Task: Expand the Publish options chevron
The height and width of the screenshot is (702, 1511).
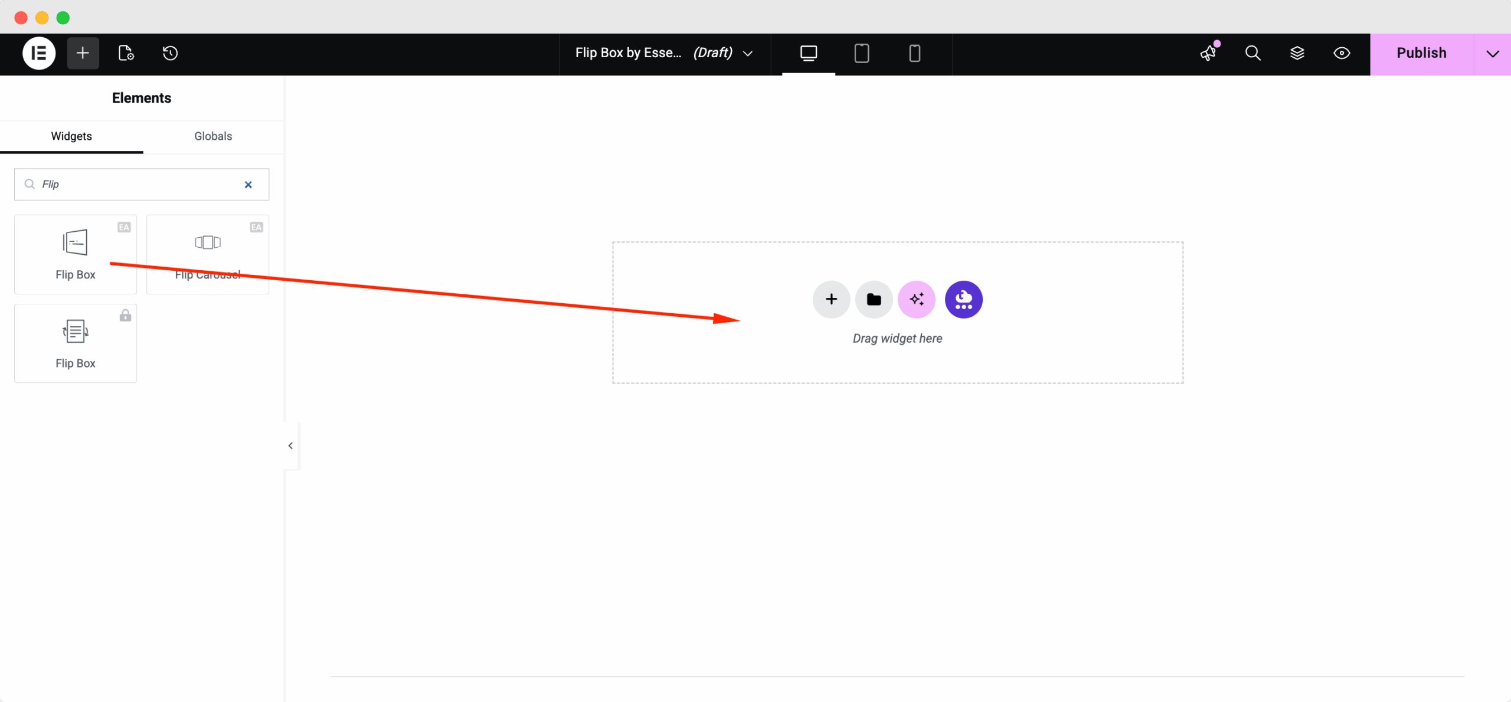Action: pyautogui.click(x=1492, y=54)
